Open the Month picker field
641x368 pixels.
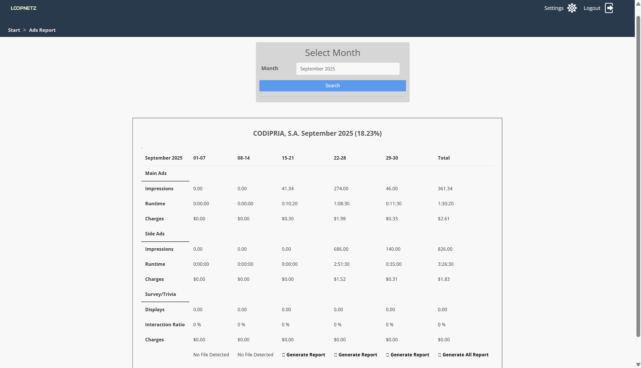(x=348, y=69)
